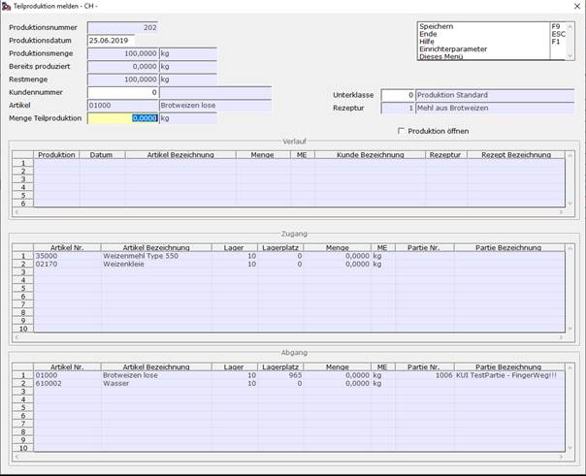Click the Produktionsdatum field
This screenshot has height=476, width=586.
111,41
